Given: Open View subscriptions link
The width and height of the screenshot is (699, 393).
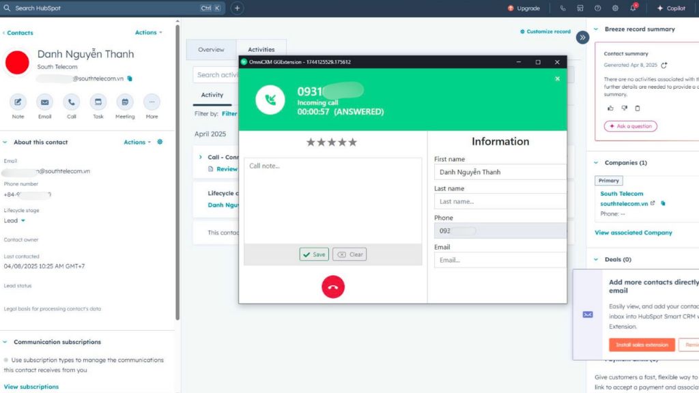Looking at the screenshot, I should (31, 387).
